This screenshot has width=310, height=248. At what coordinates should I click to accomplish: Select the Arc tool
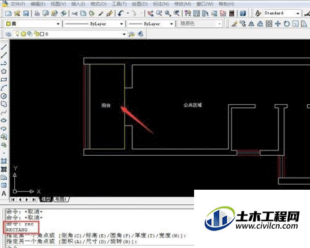pos(4,88)
